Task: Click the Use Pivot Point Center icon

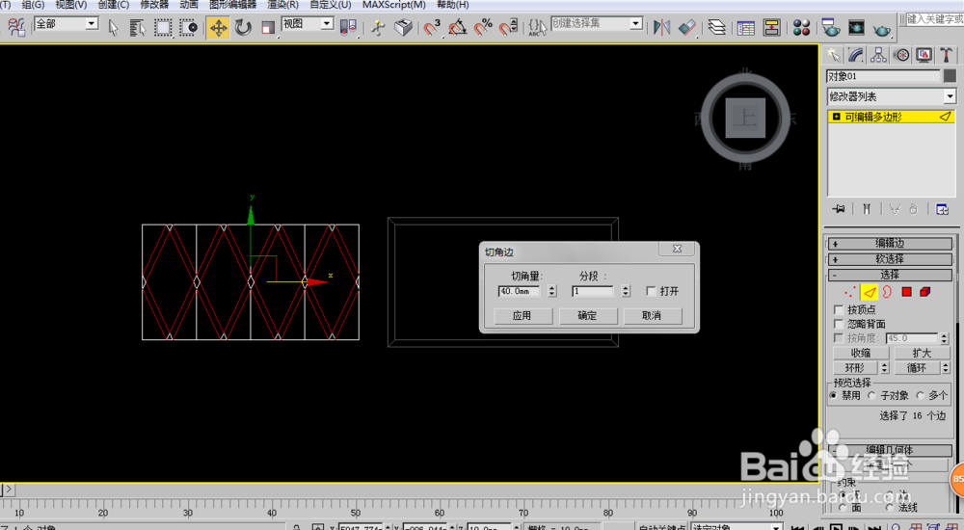Action: pyautogui.click(x=348, y=28)
